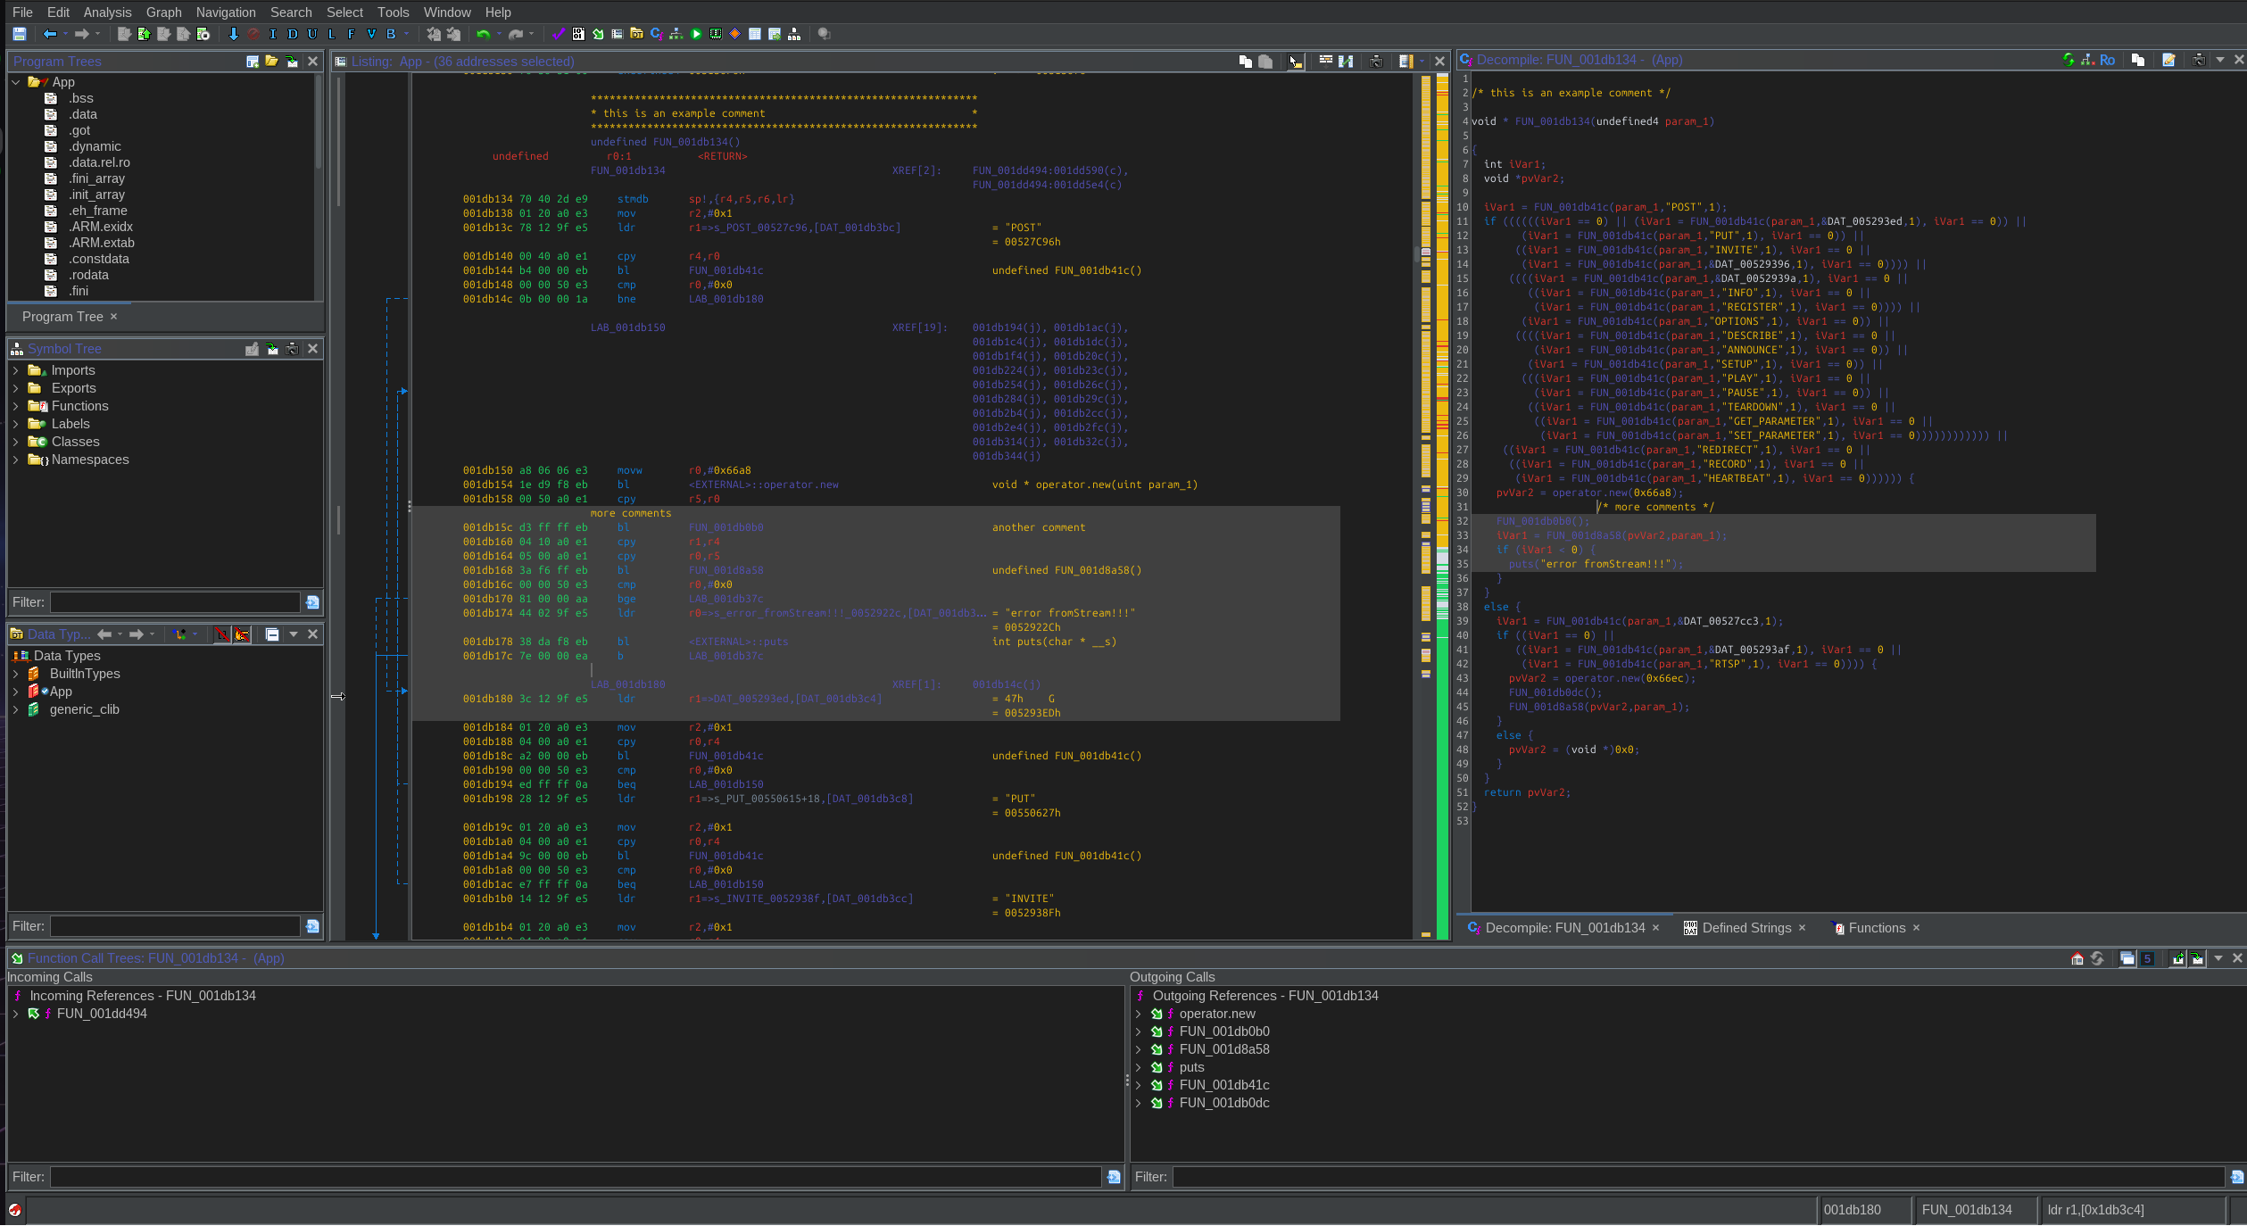Toggle filter pointers icon in Data Type Manager
Viewport: 2247px width, 1226px height.
pos(242,634)
